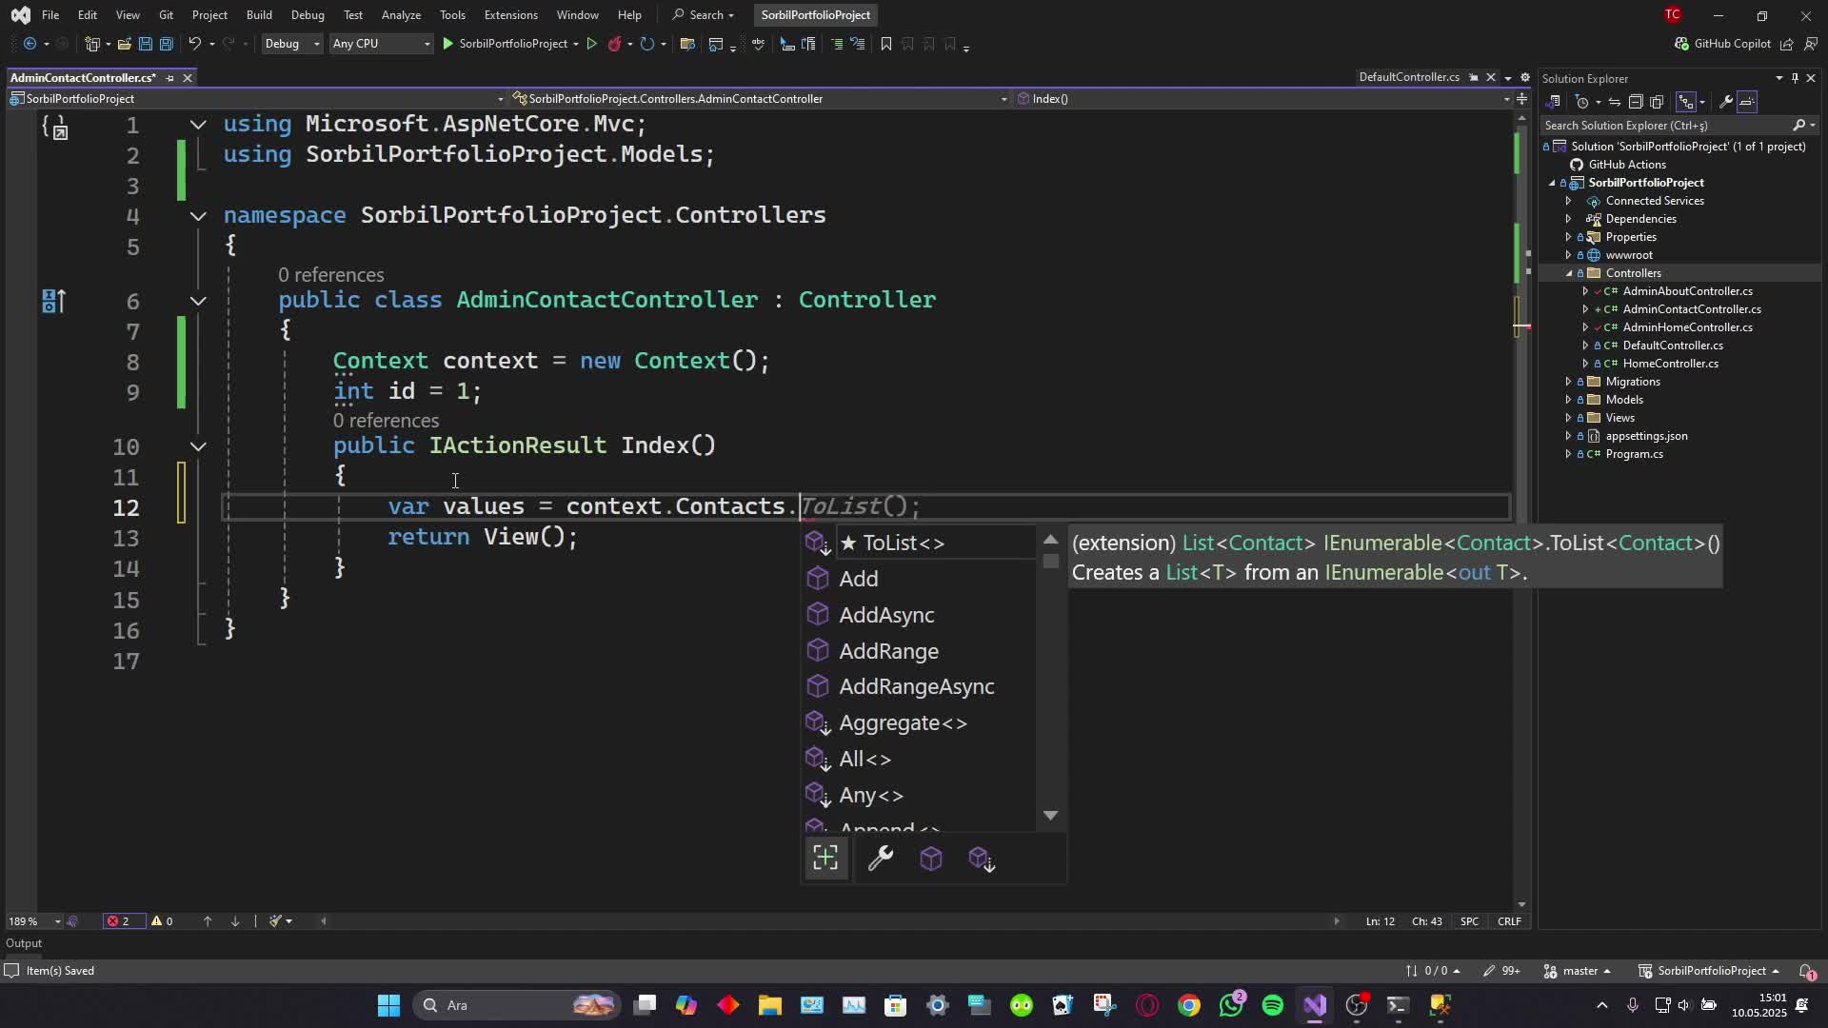Expand the Models folder node

1569,400
